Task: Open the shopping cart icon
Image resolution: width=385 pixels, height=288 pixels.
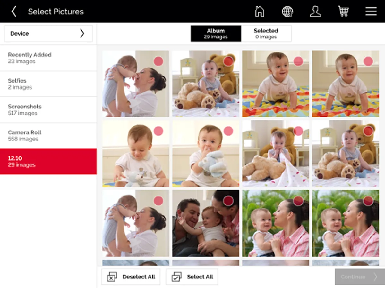Action: 343,12
